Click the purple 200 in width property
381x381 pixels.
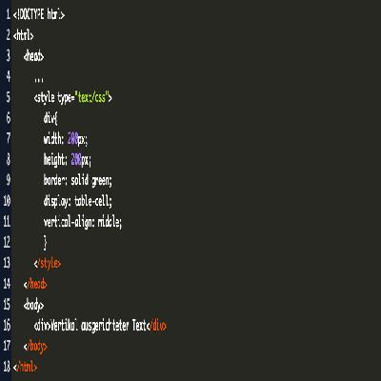[72, 139]
